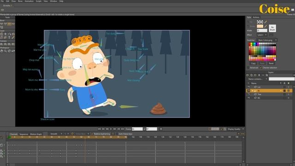Open the interval number dropdown next to Smooth

[66, 134]
